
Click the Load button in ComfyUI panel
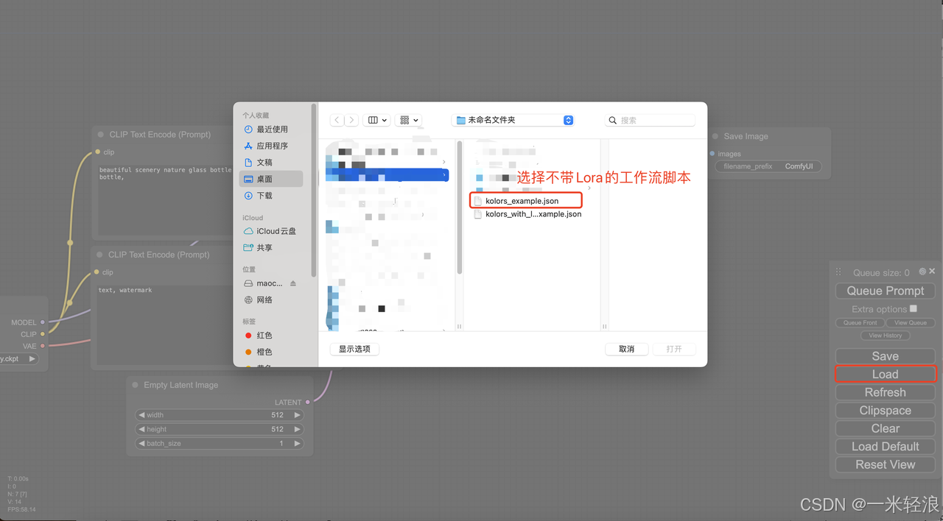tap(884, 374)
